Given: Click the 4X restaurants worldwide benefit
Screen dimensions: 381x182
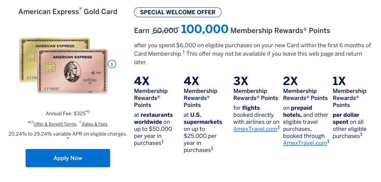Looking at the screenshot, I should click(x=153, y=111).
